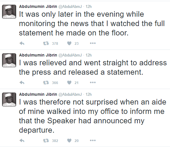This screenshot has height=147, width=170.
Task: Open profile picture on the 'not surprised' tweet
Action: pos(9,100)
